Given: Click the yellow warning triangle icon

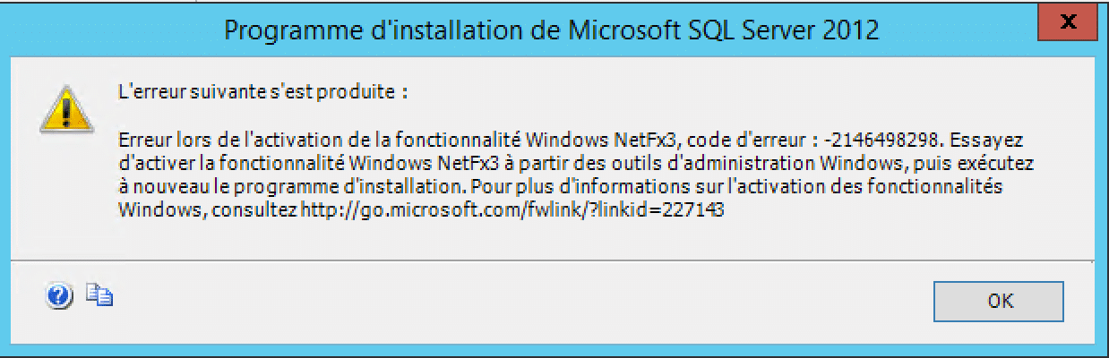Looking at the screenshot, I should coord(70,110).
